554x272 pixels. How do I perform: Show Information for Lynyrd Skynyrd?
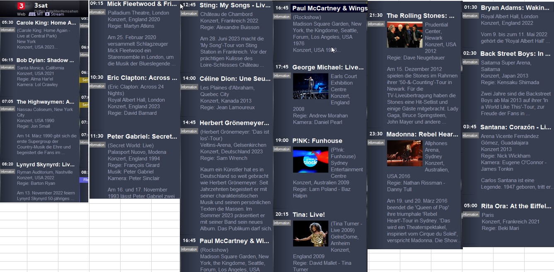coord(7,171)
